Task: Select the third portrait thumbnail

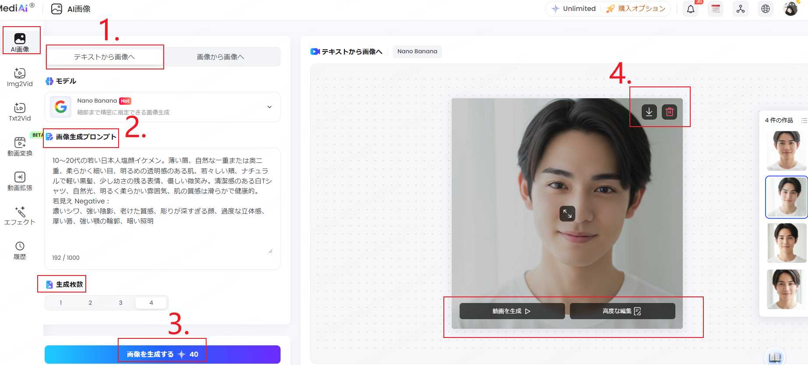Action: pos(787,243)
